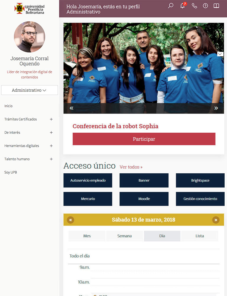Expand Talento humano submenu
Viewport: 227px width, 296px height.
51,159
